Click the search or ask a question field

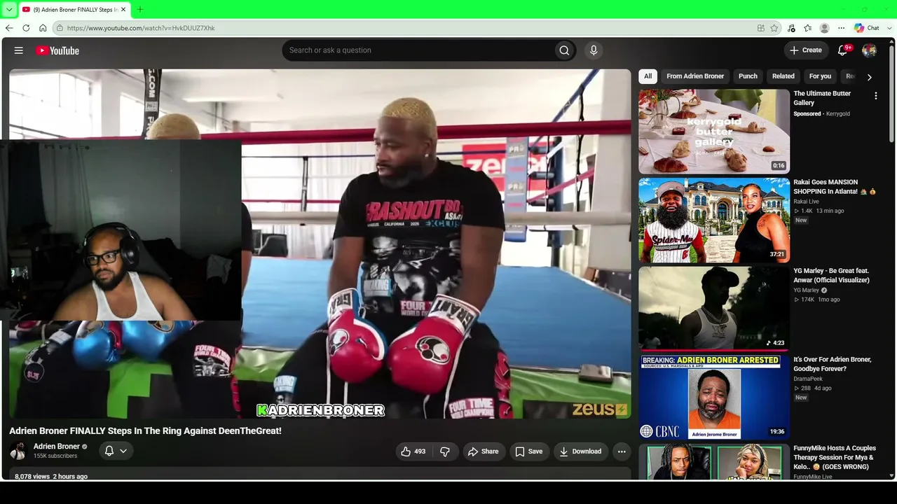tap(418, 50)
